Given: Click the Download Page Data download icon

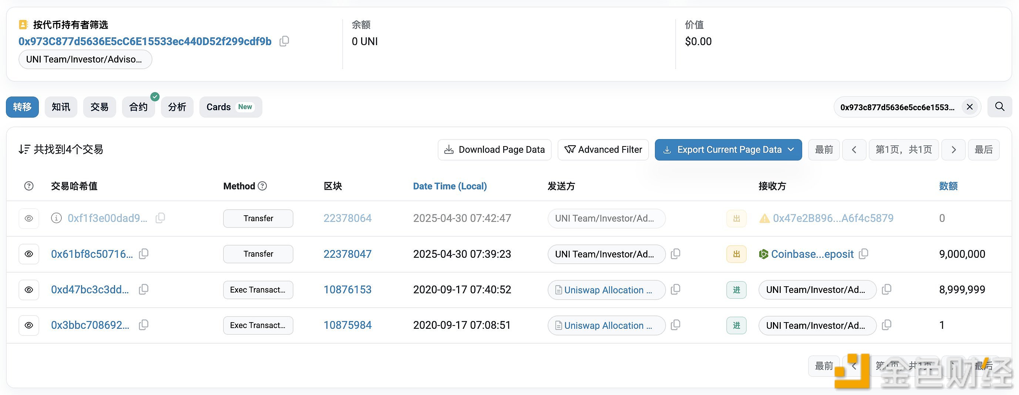Looking at the screenshot, I should click(x=449, y=149).
